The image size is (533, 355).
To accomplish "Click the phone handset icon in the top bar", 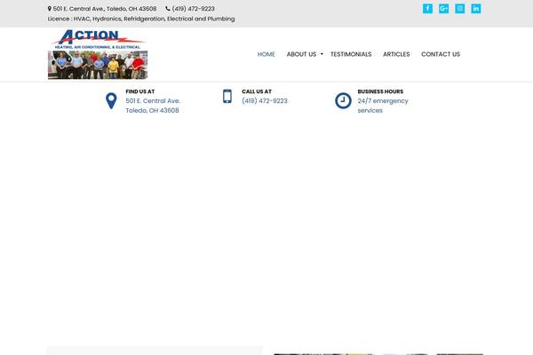I will point(168,9).
